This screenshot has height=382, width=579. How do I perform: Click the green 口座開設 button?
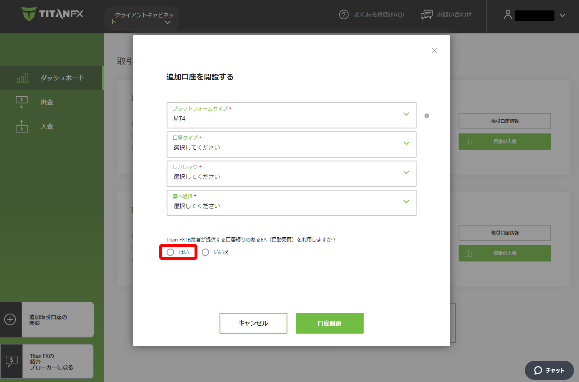pos(329,323)
